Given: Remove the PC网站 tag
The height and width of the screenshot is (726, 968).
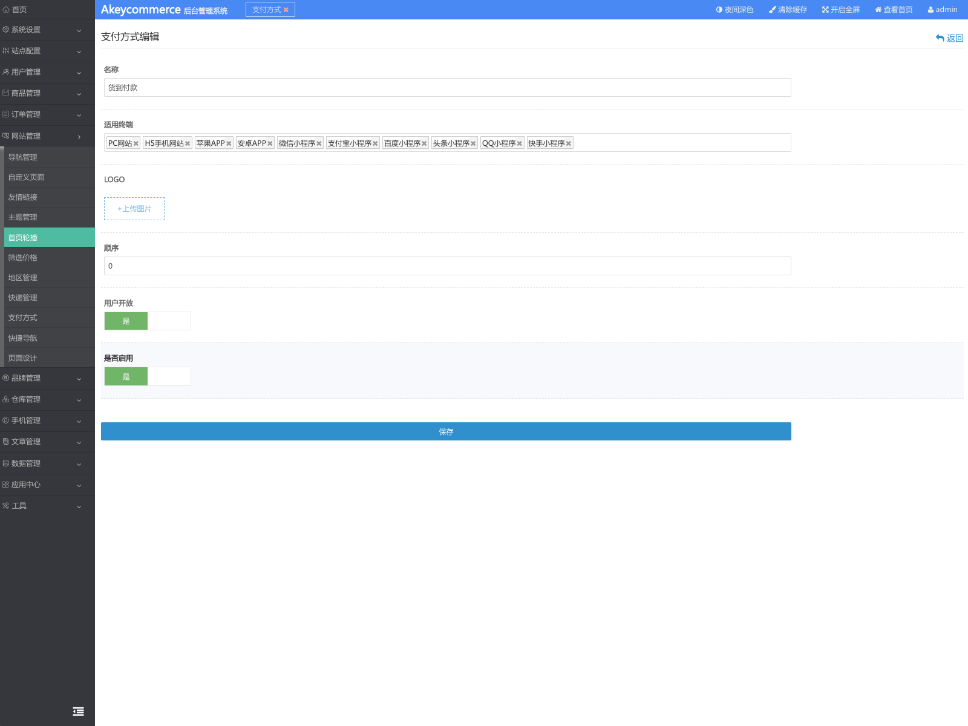Looking at the screenshot, I should [136, 143].
